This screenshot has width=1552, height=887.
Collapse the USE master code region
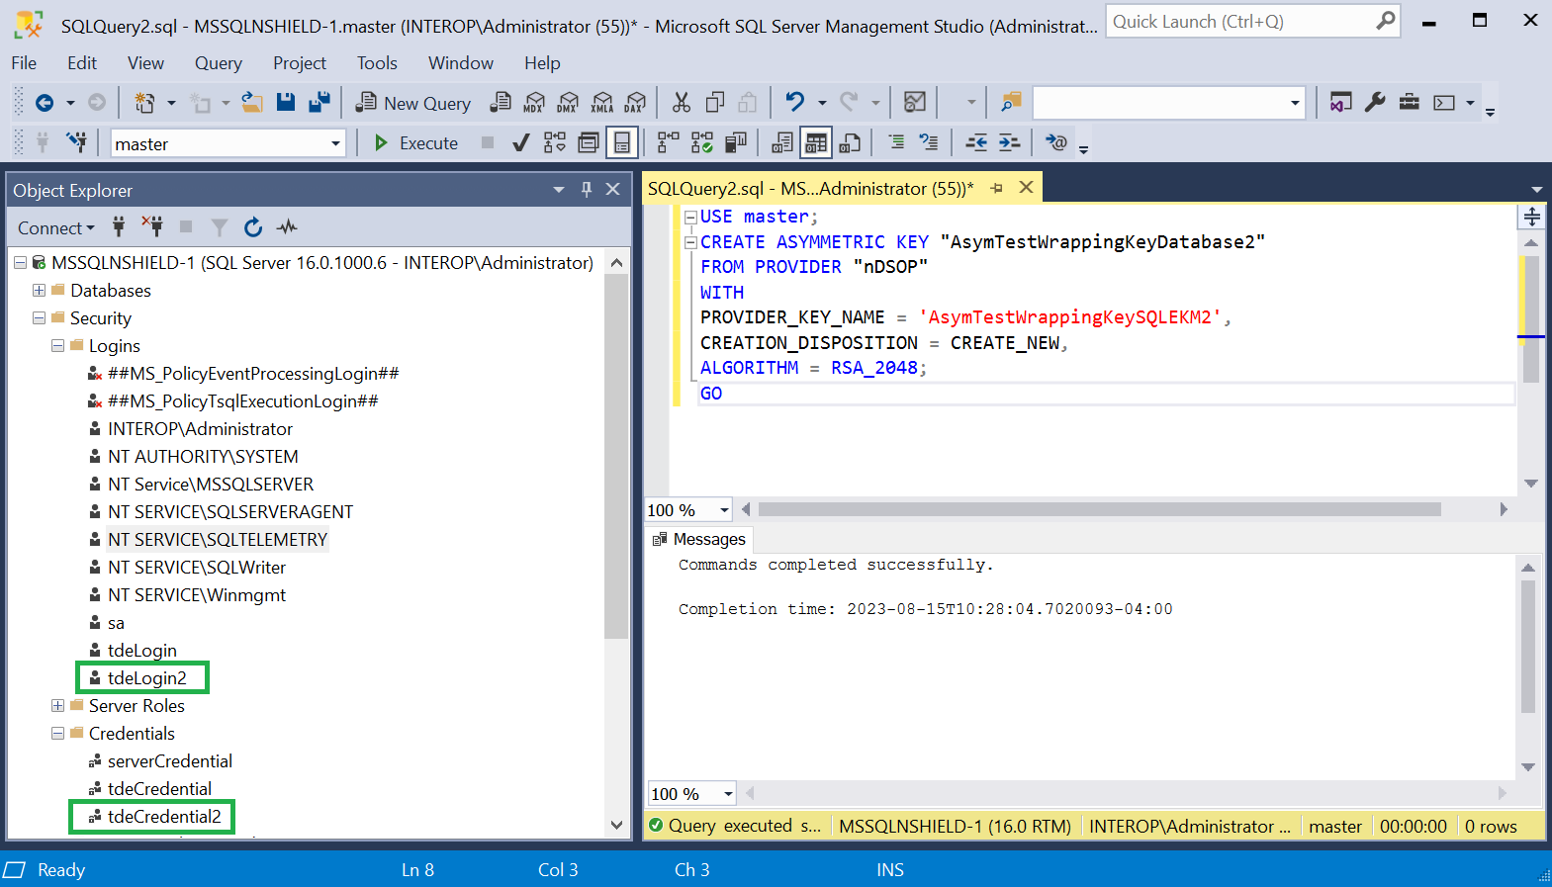pyautogui.click(x=690, y=218)
